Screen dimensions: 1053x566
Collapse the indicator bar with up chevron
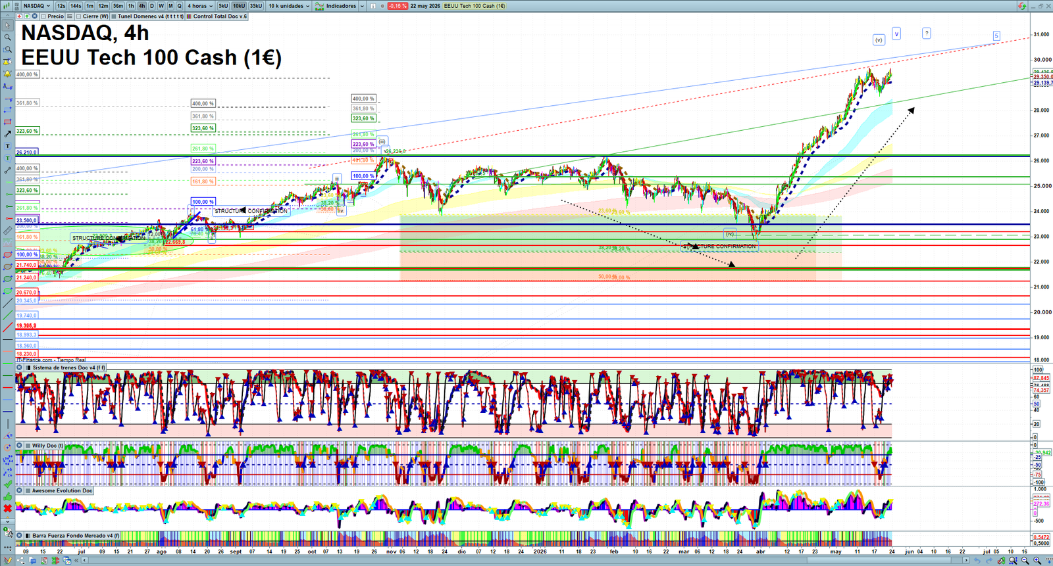(x=8, y=16)
